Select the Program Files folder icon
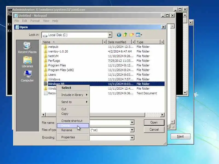The image size is (219, 164). point(45,65)
